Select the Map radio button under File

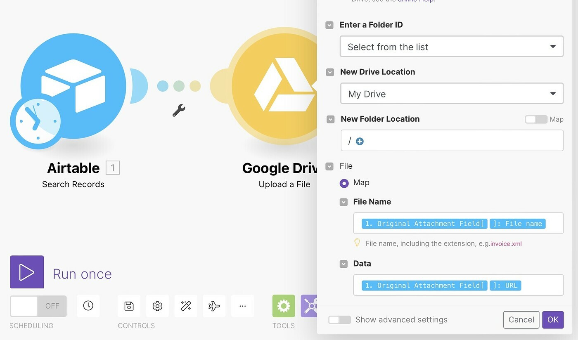coord(344,183)
